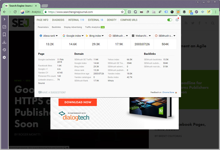This screenshot has width=220, height=150.
Task: Click the Alexa rank value 13.2K
Action: 50,44
